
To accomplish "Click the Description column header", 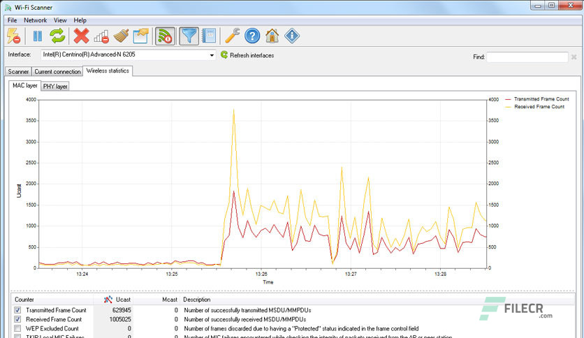I will pyautogui.click(x=197, y=300).
